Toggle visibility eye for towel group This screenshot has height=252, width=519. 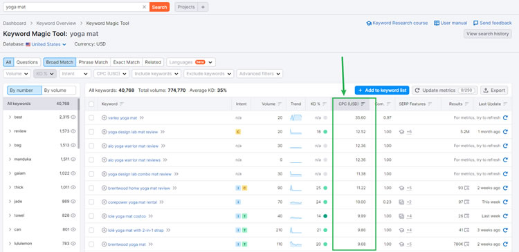(x=73, y=215)
